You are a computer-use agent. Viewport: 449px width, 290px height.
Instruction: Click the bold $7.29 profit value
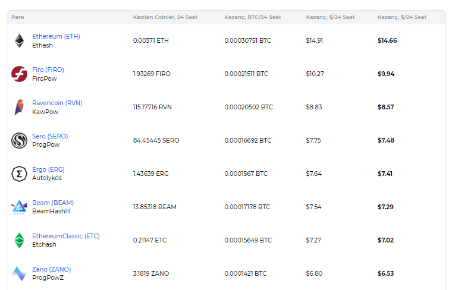[386, 207]
